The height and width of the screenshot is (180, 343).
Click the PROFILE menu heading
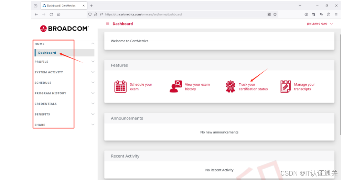point(41,62)
